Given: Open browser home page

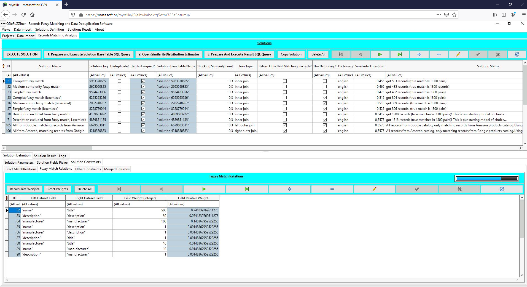Looking at the screenshot, I should point(32,15).
